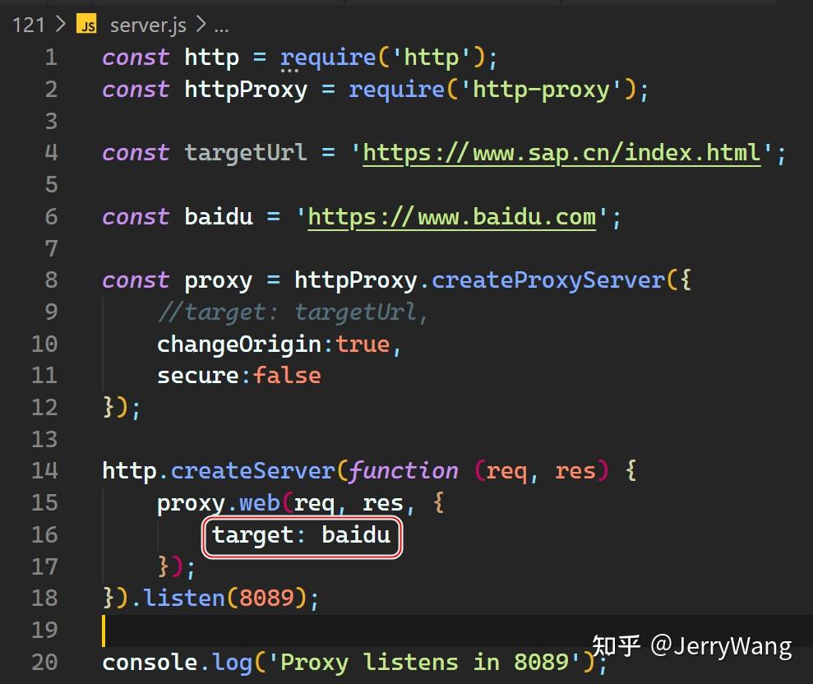Click 'changeOrigin' property on line 10
813x684 pixels.
coord(239,344)
